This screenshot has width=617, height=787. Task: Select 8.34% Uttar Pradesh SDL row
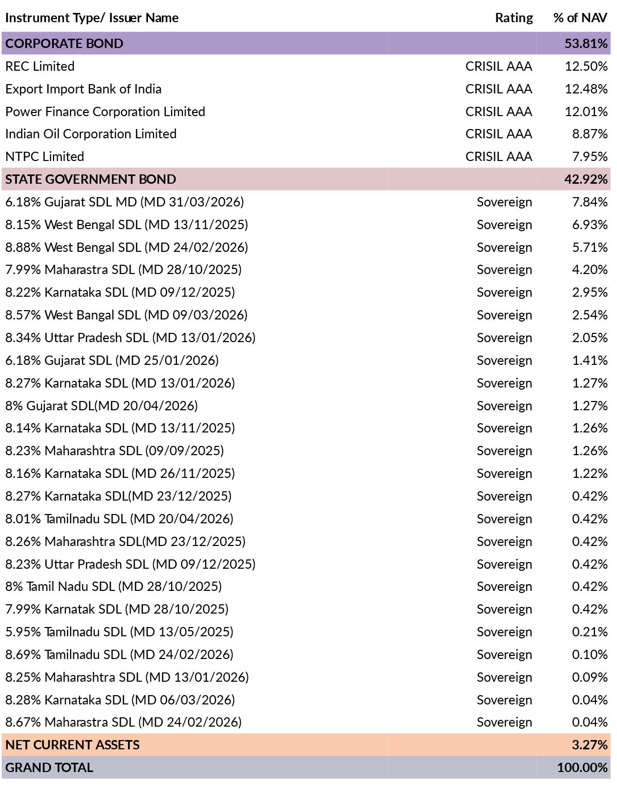(306, 338)
